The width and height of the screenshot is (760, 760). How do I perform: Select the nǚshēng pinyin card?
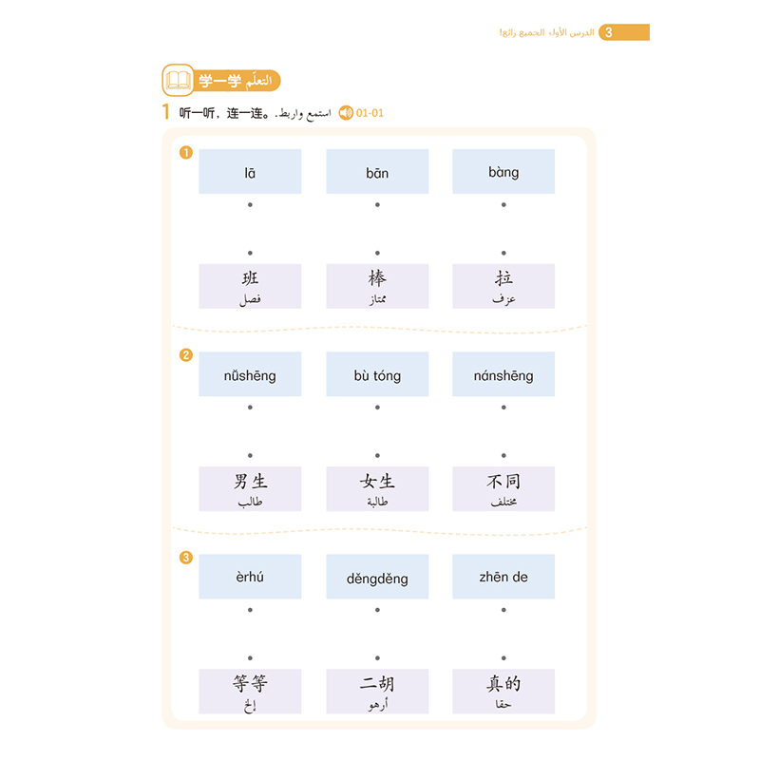tap(250, 374)
